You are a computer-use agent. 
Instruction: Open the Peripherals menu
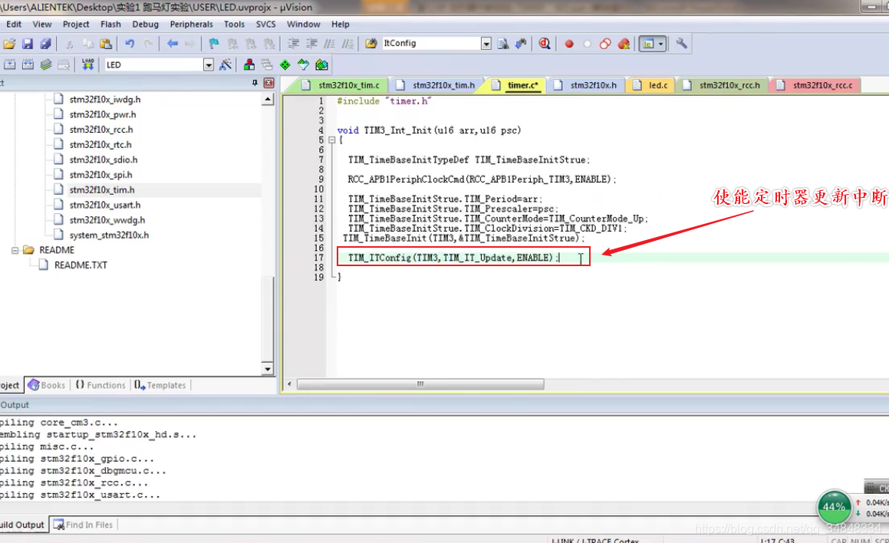pos(191,25)
